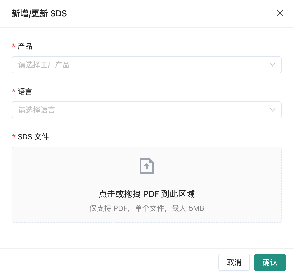Click the chevron icon in the 语言 selector
Screen dimensions: 294x275
click(x=272, y=110)
